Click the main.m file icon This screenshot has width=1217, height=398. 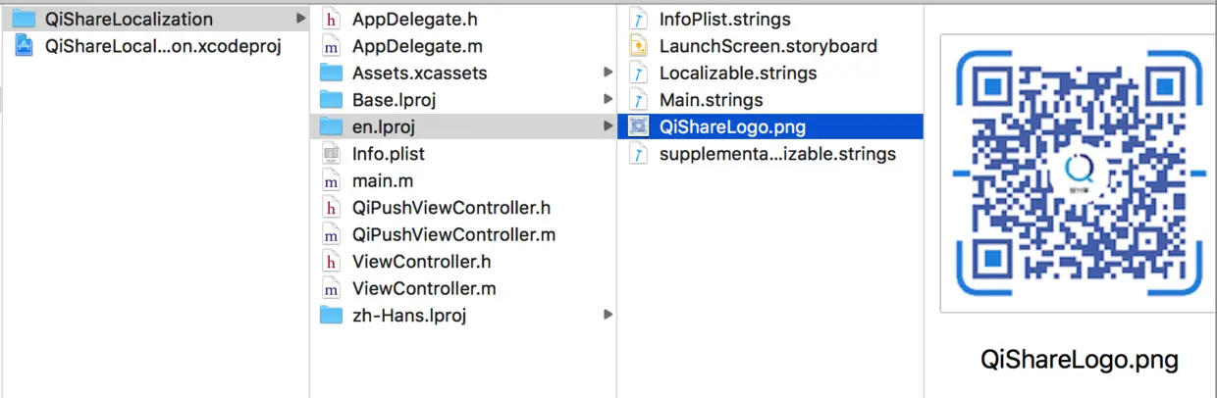coord(331,181)
